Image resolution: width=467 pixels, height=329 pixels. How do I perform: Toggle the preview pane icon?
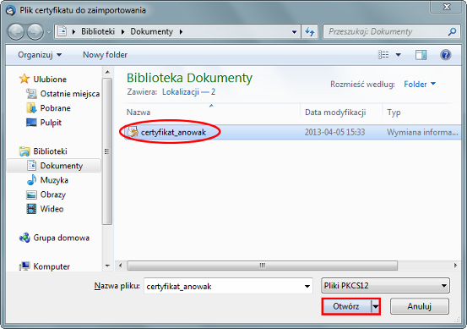point(421,55)
